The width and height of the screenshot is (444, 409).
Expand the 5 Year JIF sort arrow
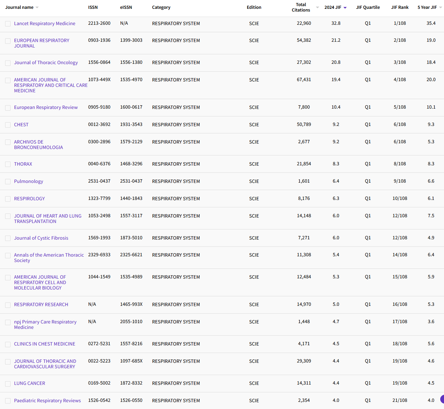[440, 7]
